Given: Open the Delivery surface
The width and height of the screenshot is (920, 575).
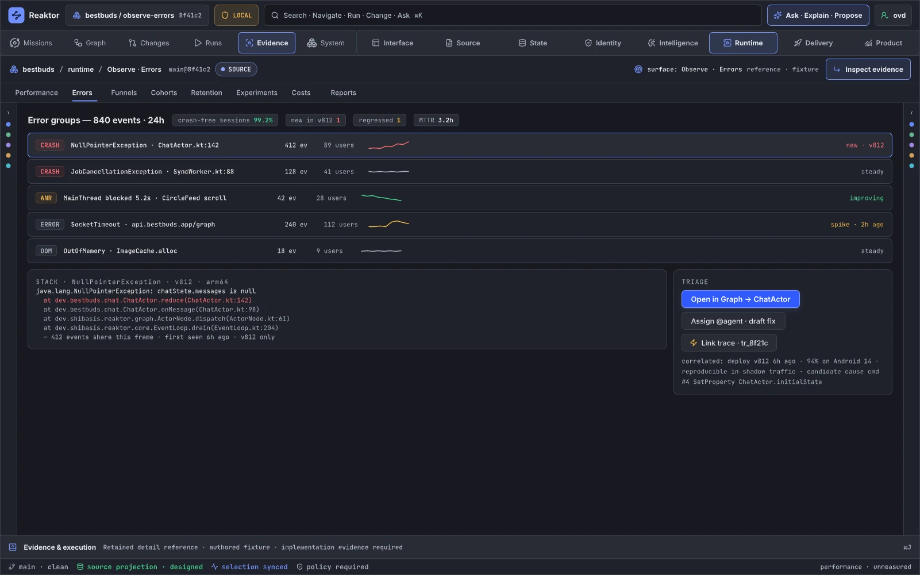Looking at the screenshot, I should click(813, 43).
